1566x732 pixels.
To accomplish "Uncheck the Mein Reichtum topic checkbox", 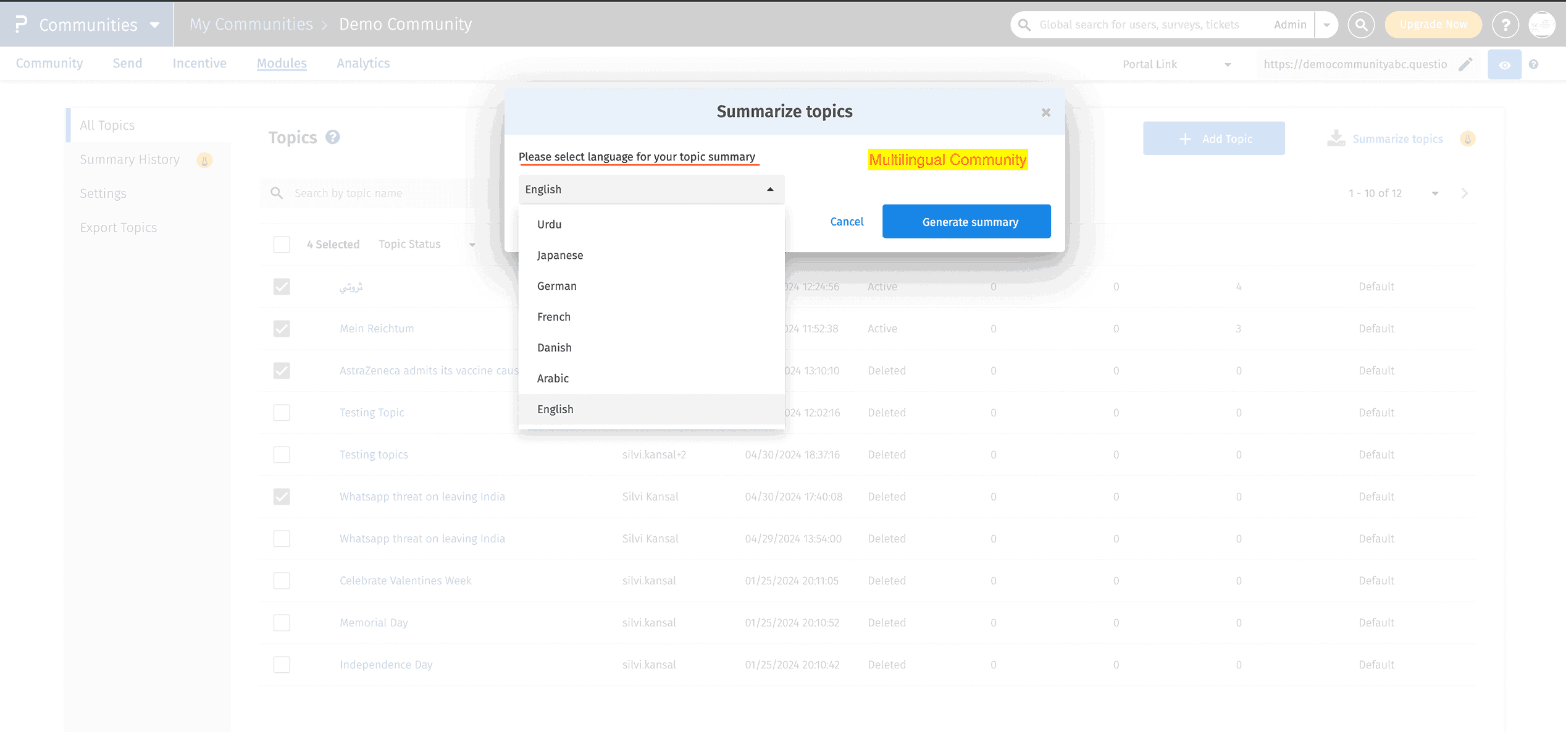I will click(x=282, y=329).
